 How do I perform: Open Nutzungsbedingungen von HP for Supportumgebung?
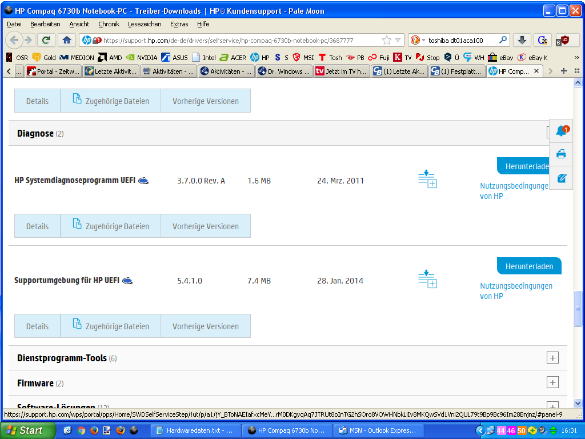[x=516, y=291]
